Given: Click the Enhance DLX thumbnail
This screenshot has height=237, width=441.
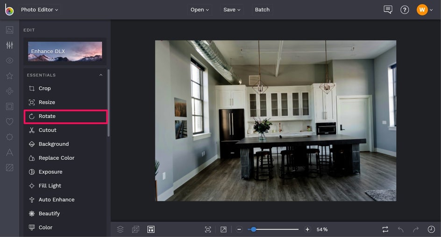Looking at the screenshot, I should (x=65, y=51).
